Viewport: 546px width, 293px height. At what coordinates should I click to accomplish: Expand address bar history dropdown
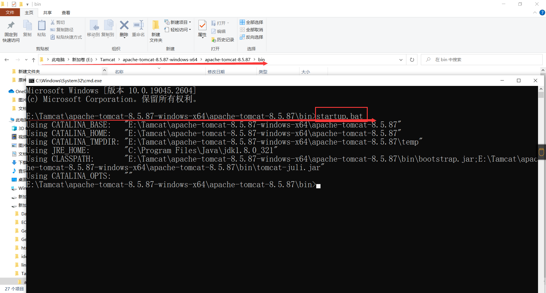401,60
